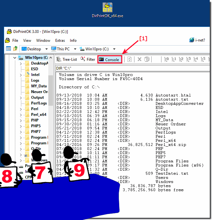Open the dropdown arrow after Win10pro (C:)
212x220 pixels.
[114, 49]
